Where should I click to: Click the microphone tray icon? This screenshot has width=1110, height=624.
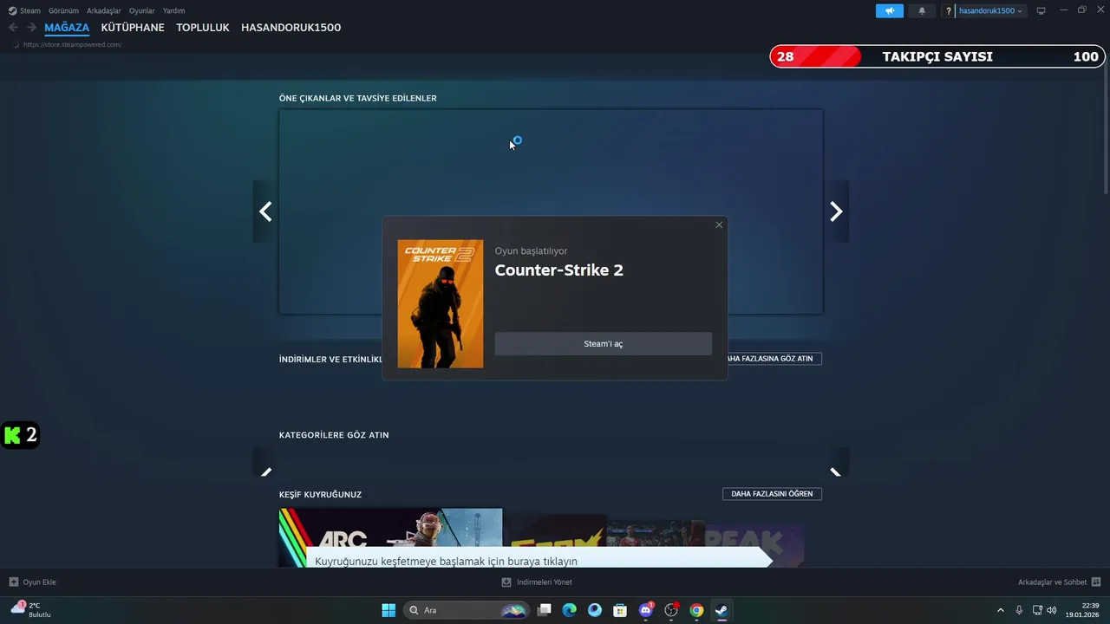pos(1019,610)
